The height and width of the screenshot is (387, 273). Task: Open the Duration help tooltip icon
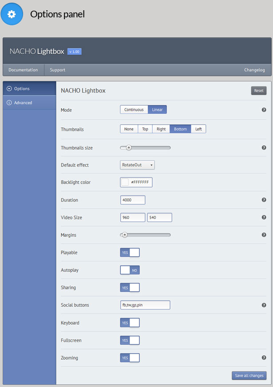(x=264, y=200)
